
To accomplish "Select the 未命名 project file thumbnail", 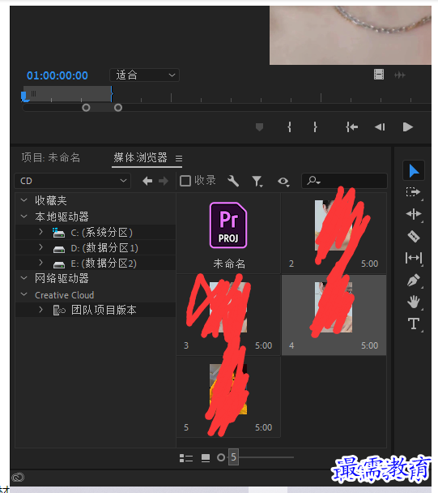I will [228, 234].
